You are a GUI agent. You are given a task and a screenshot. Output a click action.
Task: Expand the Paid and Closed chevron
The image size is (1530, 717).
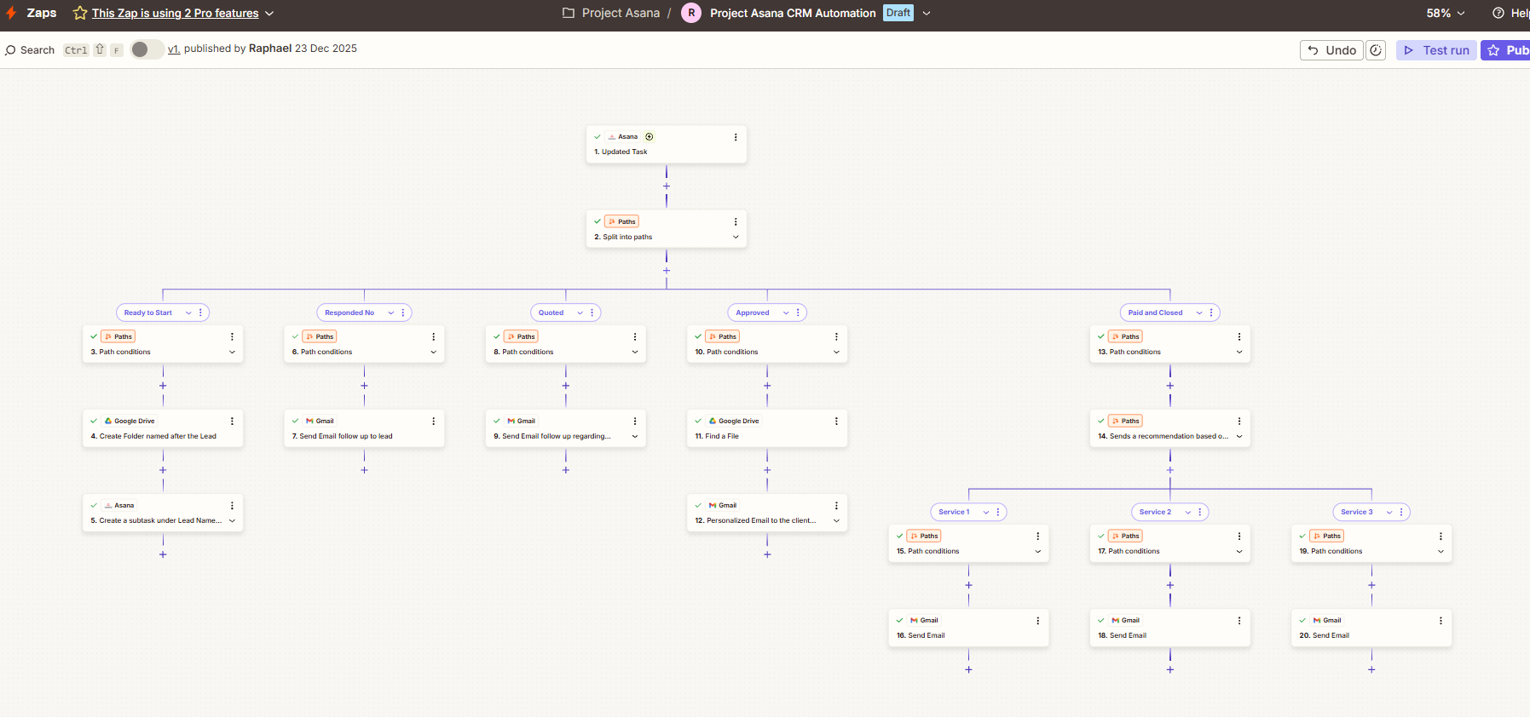[1199, 313]
